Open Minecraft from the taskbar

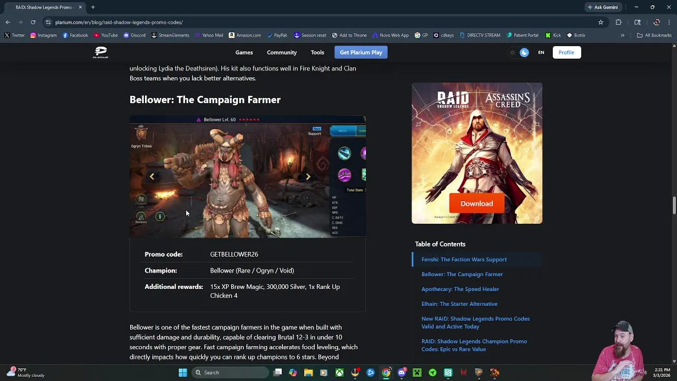[x=417, y=373]
